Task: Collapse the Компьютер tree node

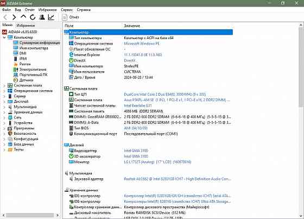Action: 4,37
